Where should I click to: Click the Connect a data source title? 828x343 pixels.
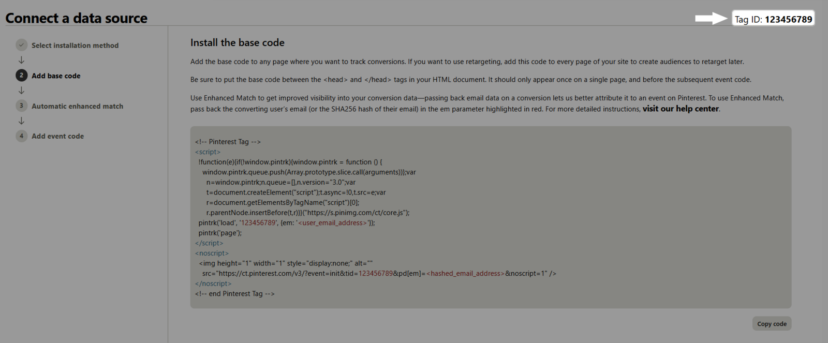[x=76, y=18]
